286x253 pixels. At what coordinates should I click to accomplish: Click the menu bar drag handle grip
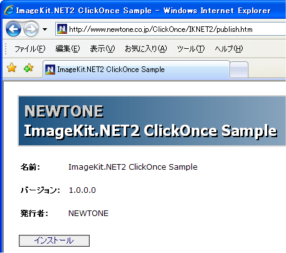(6, 49)
